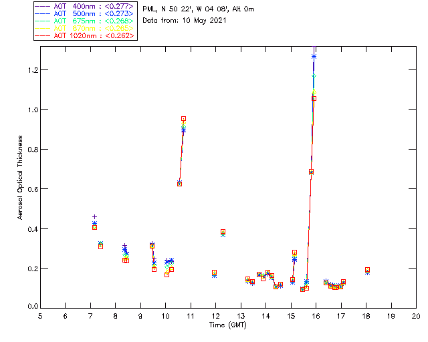Click the AOT 870nm legend entry
This screenshot has width=428, height=342.
(85, 28)
